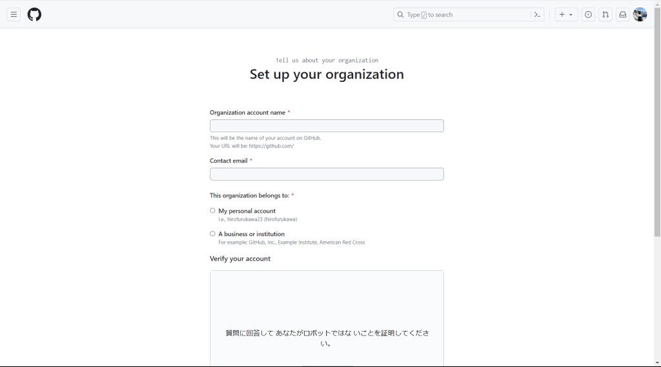Expand the Create new plus dropdown
The height and width of the screenshot is (367, 661).
(562, 14)
